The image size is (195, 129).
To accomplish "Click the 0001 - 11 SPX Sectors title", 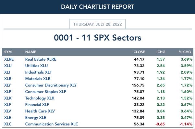I will coord(98,38).
